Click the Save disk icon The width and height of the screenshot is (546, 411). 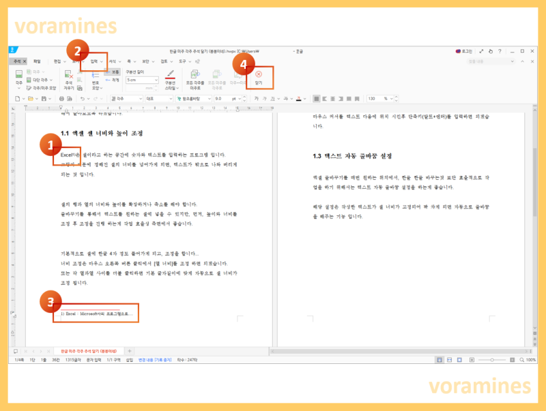point(44,99)
